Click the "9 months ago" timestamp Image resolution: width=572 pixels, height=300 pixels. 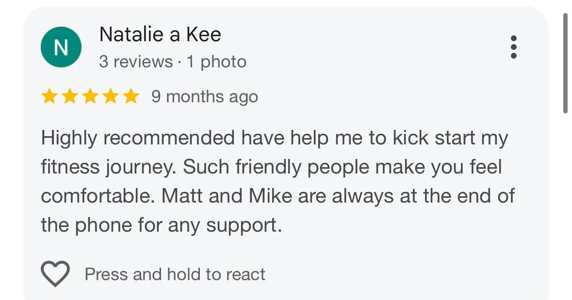(204, 96)
